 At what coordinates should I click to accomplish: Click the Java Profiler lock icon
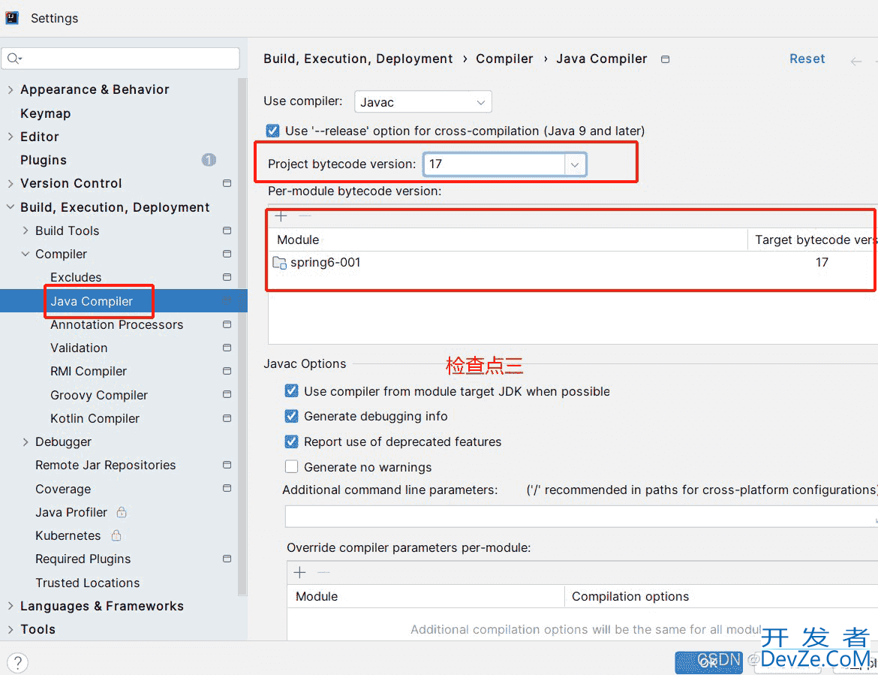tap(122, 512)
